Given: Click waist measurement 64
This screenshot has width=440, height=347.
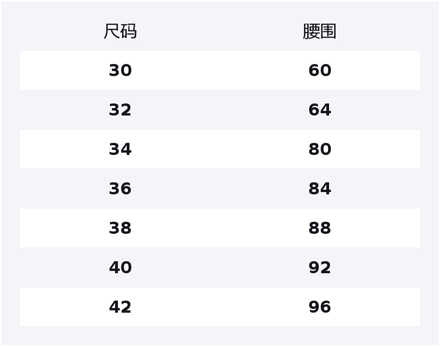Looking at the screenshot, I should [319, 110].
